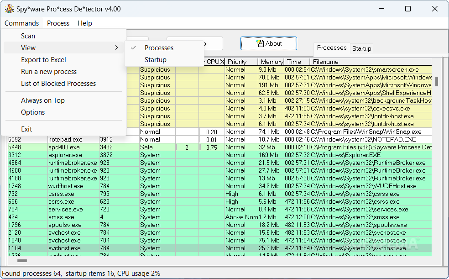This screenshot has height=279, width=449.
Task: Click the smartscreen.exe filename cell
Action: tap(371, 69)
